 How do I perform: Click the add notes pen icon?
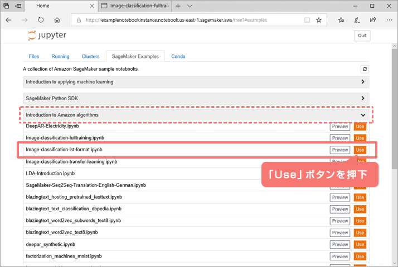click(357, 20)
